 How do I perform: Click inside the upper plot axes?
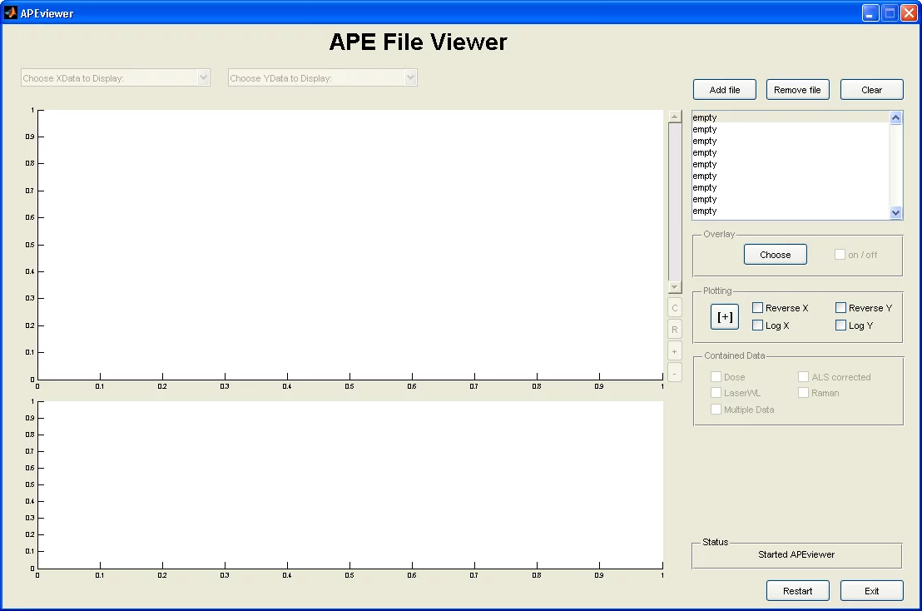[350, 245]
